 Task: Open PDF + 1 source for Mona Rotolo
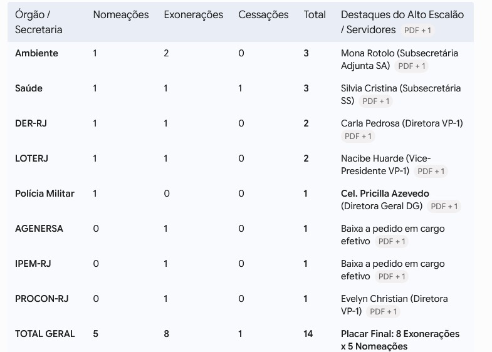(412, 66)
